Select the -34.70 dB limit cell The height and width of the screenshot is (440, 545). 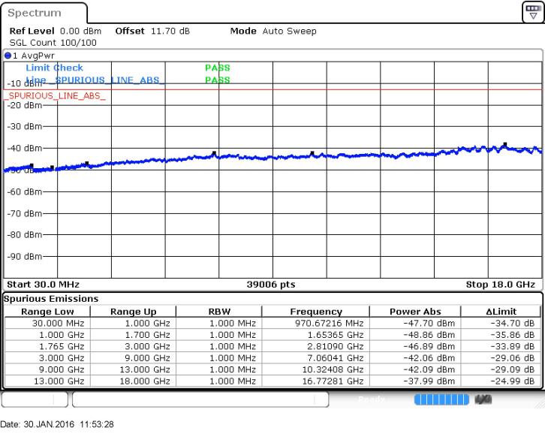[501, 323]
